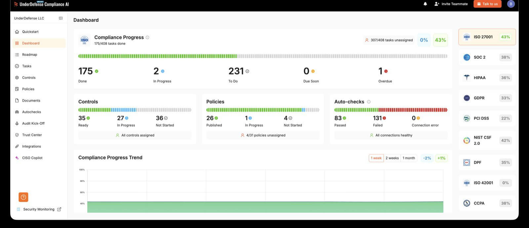Click the 231 To Do count
Screen dimensions: 529x228
236,71
